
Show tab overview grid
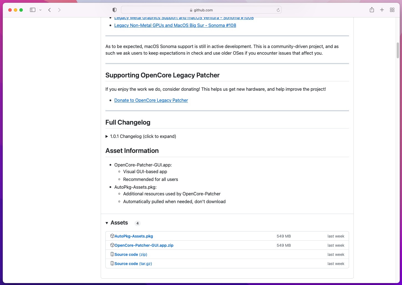point(392,10)
